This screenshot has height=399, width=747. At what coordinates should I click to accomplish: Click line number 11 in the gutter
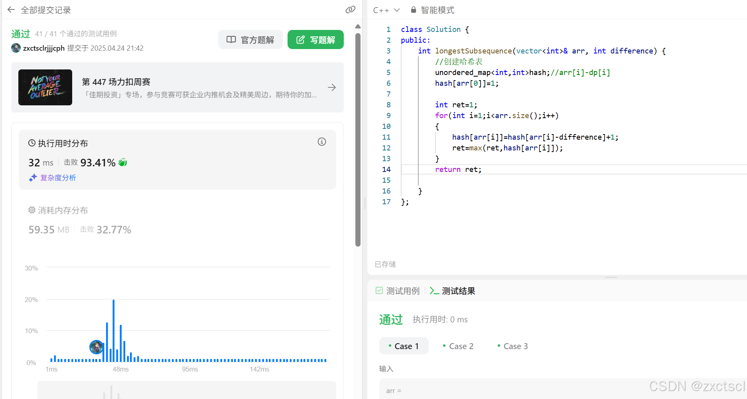pos(386,137)
